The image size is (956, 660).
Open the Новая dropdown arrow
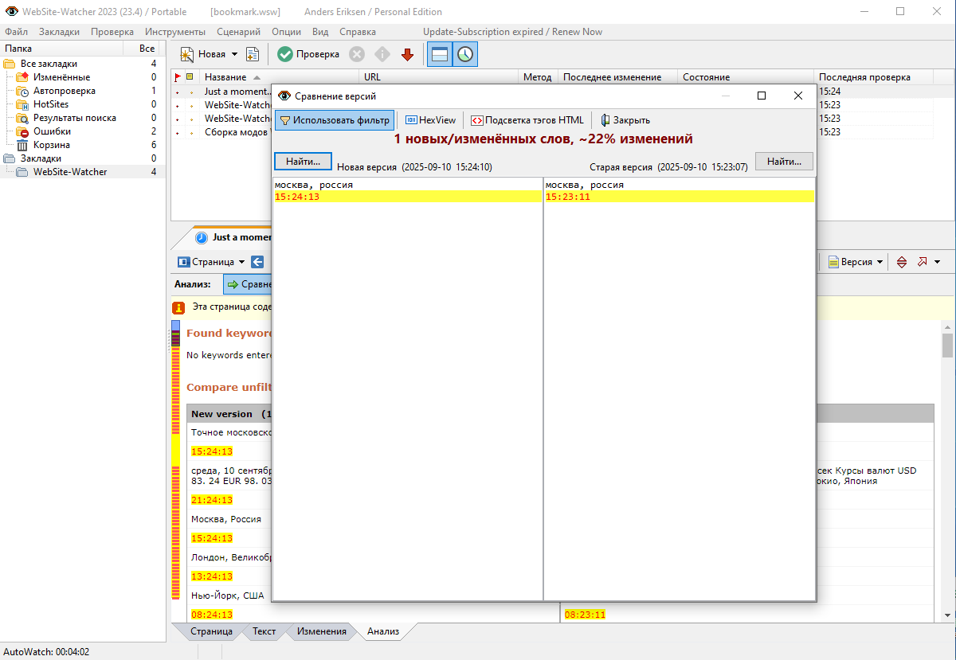pyautogui.click(x=234, y=54)
